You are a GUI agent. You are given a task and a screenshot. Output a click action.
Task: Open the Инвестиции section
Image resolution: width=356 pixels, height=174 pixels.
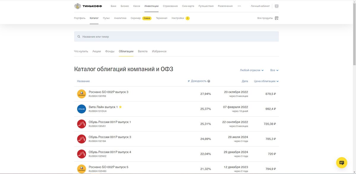point(151,6)
